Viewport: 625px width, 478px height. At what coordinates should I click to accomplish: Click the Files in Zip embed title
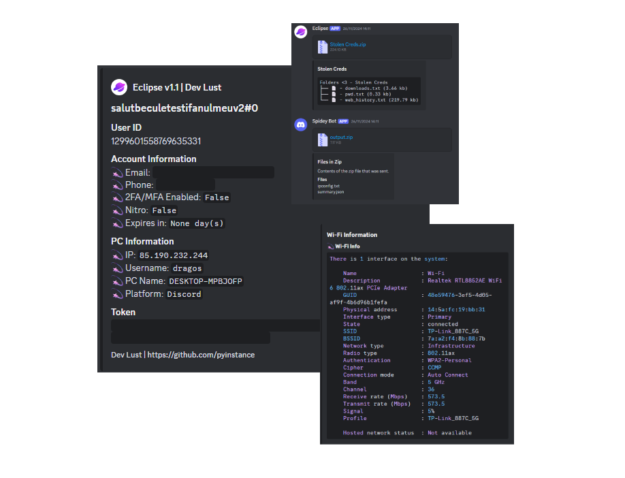pyautogui.click(x=330, y=162)
